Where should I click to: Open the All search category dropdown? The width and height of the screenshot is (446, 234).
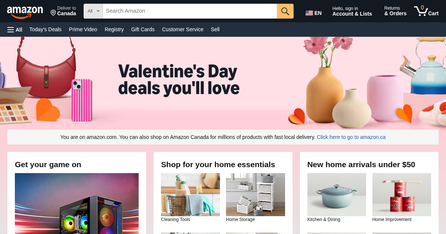coord(93,11)
